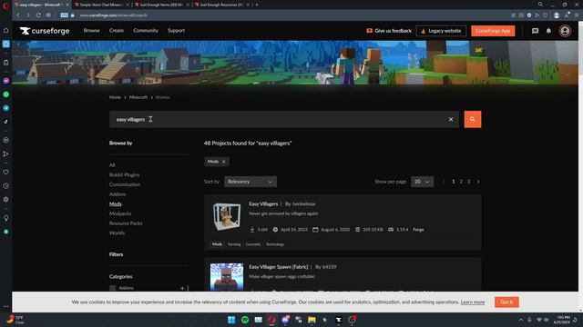This screenshot has width=583, height=327.
Task: Open Opera sidebar bookmarks heart
Action: [x=6, y=172]
